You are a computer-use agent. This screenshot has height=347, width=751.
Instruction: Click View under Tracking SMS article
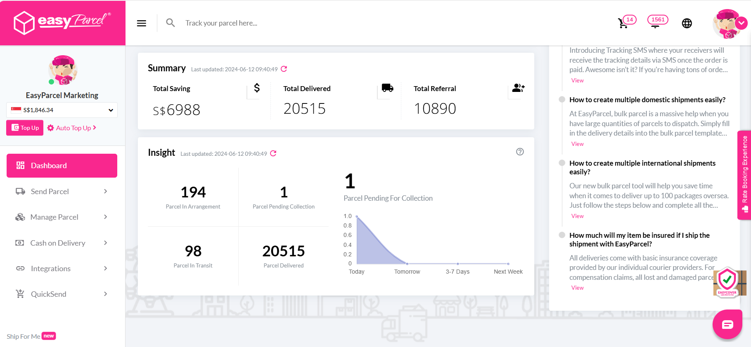coord(577,80)
